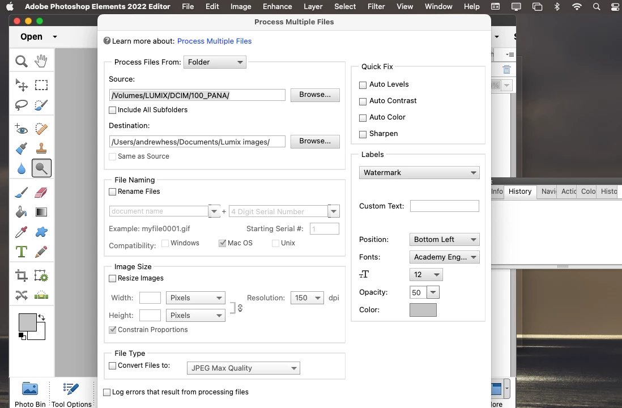This screenshot has height=408, width=622.
Task: Select the Hand tool
Action: point(41,61)
